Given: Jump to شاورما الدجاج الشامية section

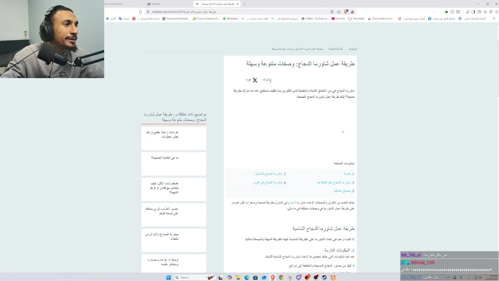Looking at the screenshot, I should coord(269,174).
